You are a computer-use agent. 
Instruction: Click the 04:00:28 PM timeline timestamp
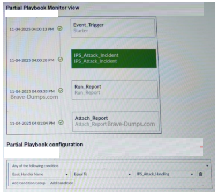point(32,60)
